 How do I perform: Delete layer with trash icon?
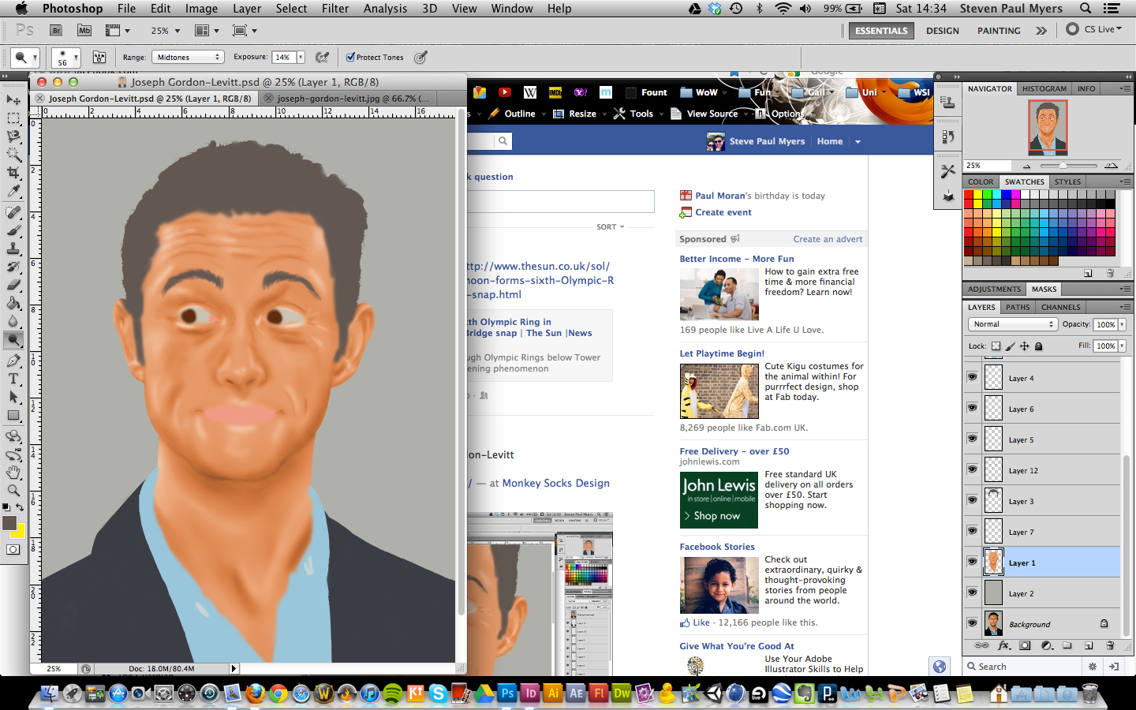1110,645
